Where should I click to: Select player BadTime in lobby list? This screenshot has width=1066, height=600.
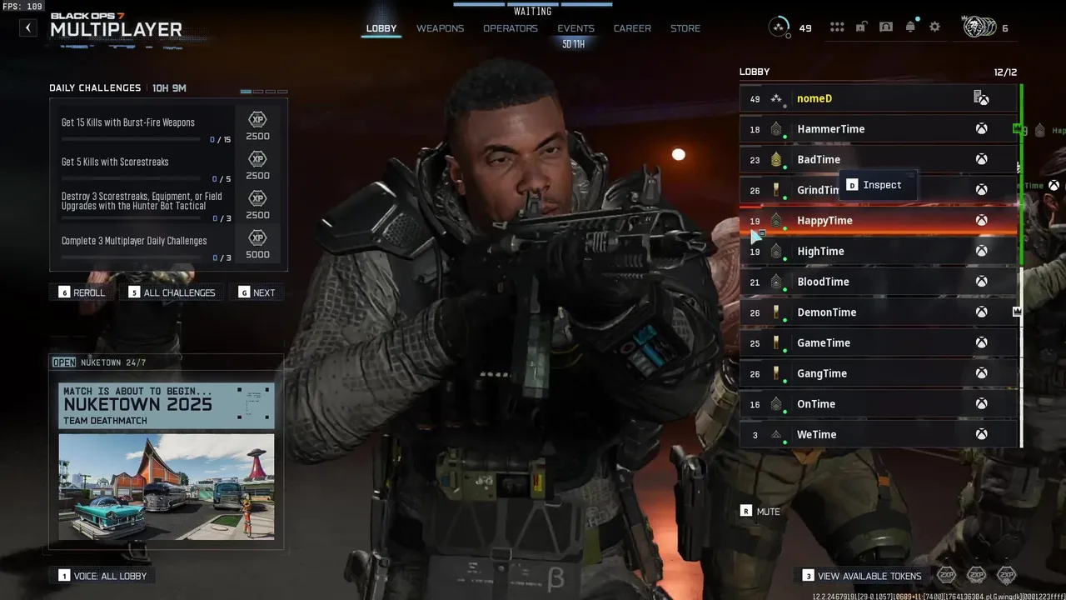(878, 159)
